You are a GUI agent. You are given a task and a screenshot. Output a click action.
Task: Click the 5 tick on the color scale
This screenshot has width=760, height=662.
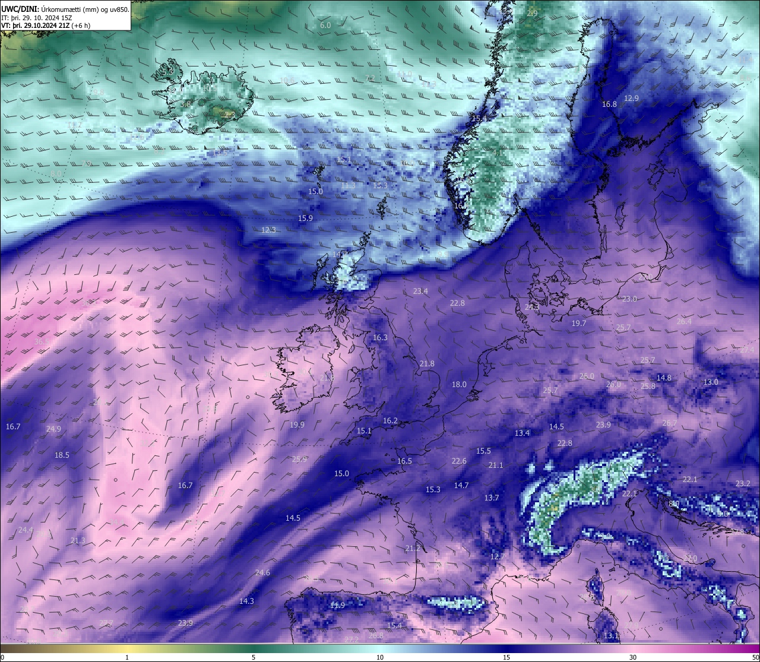point(254,657)
